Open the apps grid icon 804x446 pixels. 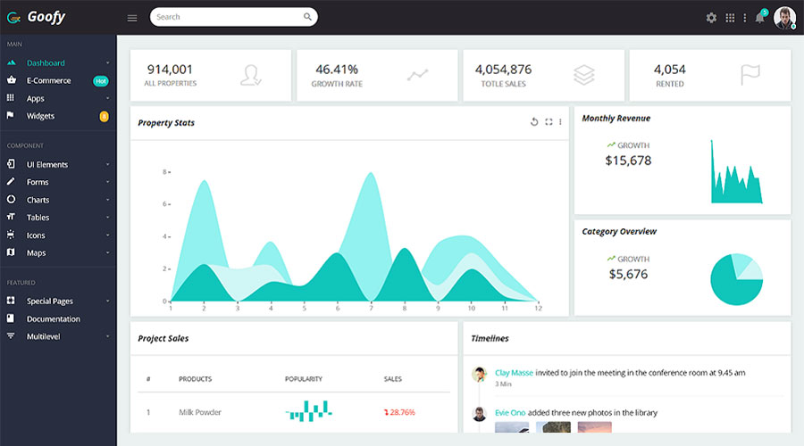coord(730,17)
